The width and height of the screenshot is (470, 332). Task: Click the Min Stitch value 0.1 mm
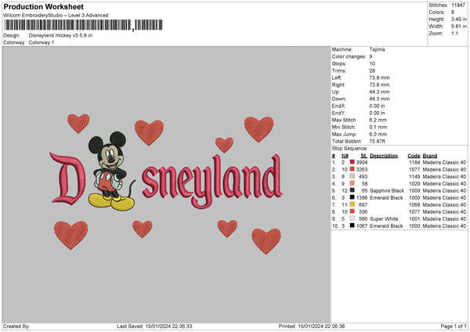(x=378, y=127)
